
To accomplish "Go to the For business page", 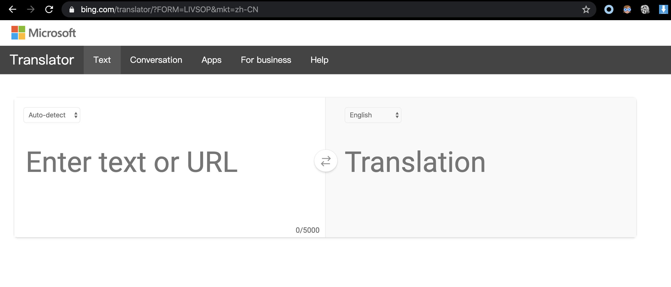I will point(266,60).
